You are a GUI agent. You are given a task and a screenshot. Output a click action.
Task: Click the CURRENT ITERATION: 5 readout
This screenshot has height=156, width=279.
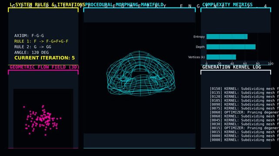[45, 58]
